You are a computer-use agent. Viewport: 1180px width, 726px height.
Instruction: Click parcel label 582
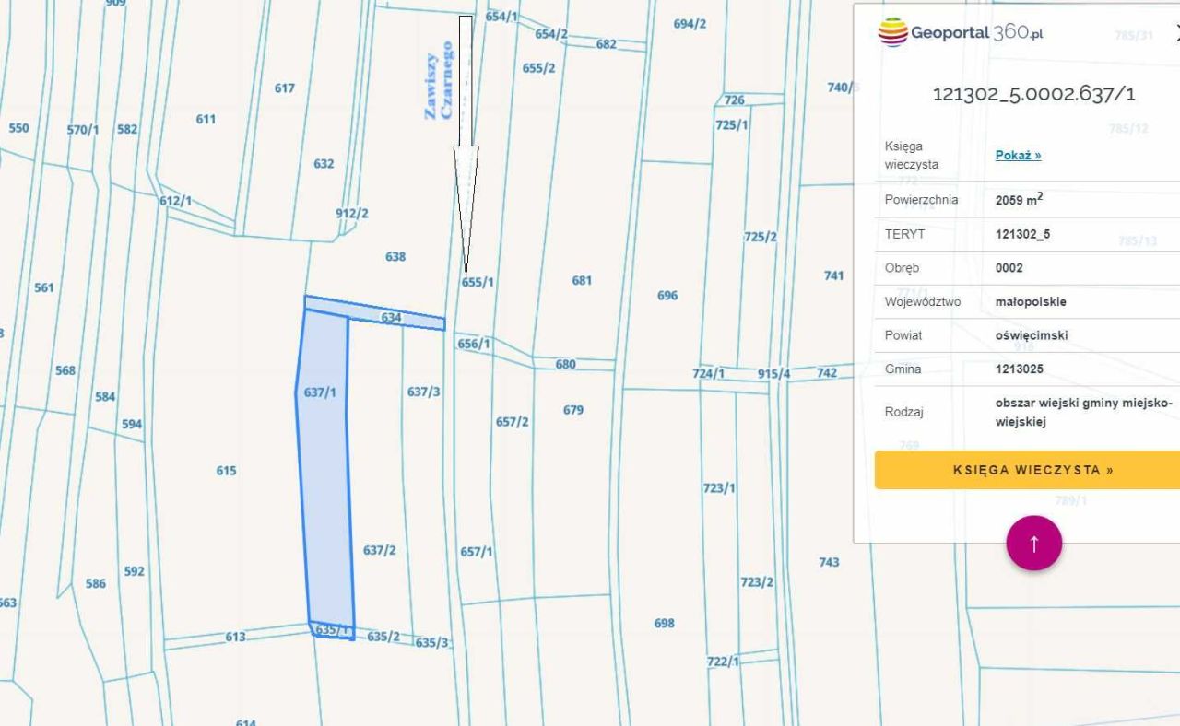tap(127, 129)
